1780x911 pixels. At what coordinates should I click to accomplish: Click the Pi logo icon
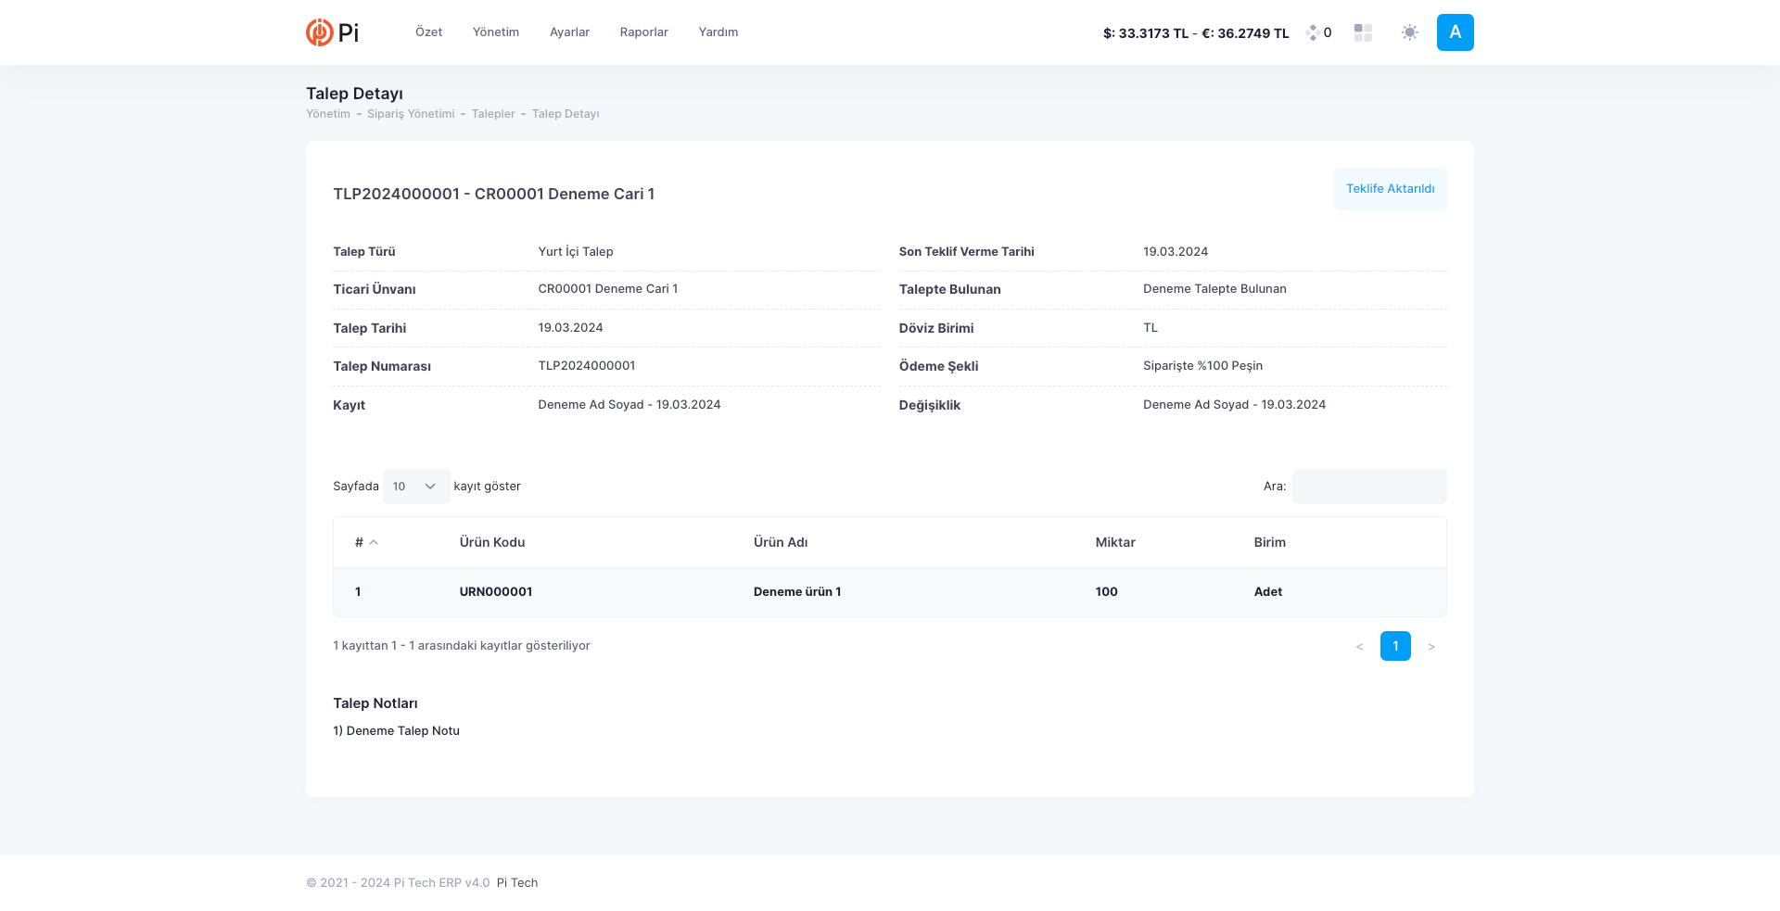click(x=320, y=32)
